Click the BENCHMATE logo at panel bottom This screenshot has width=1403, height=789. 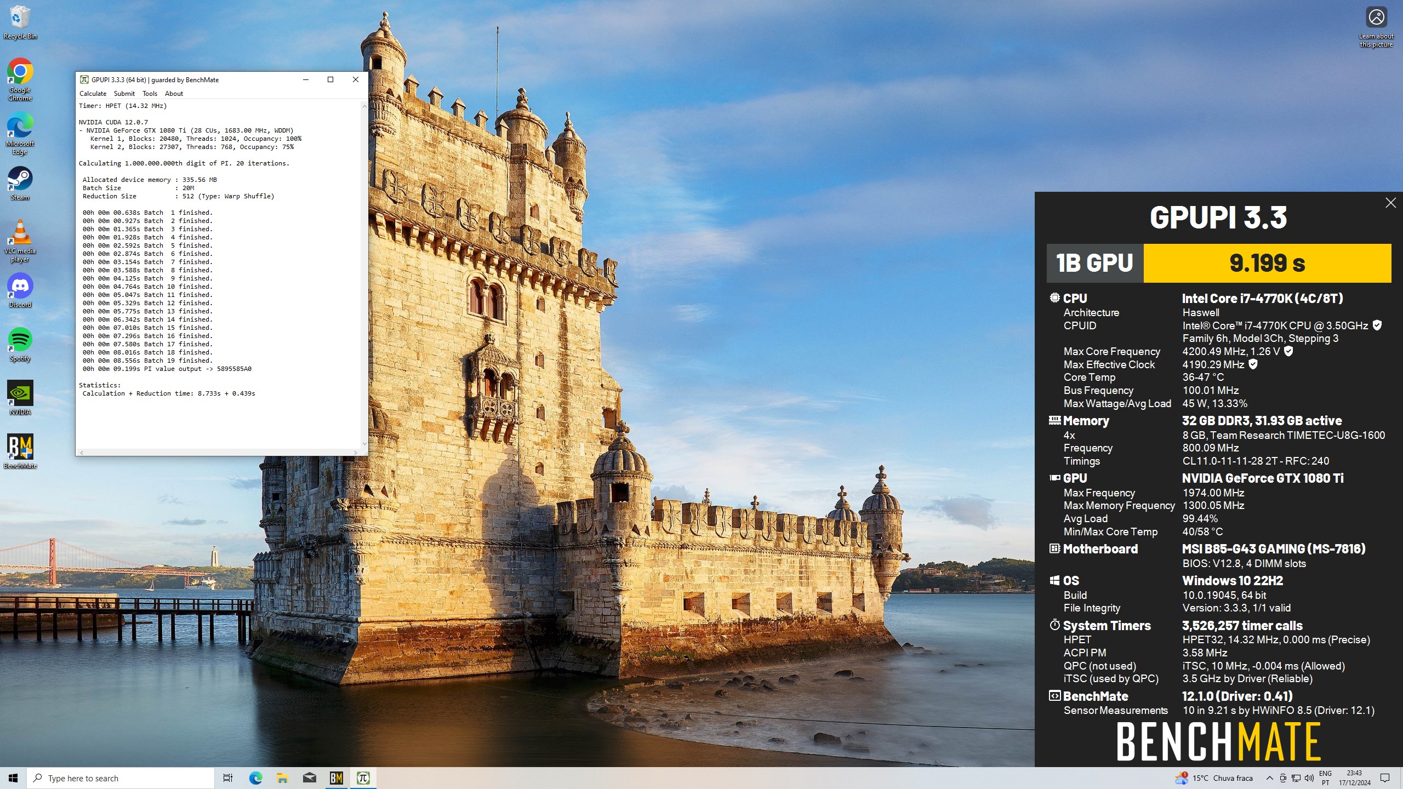click(x=1218, y=742)
